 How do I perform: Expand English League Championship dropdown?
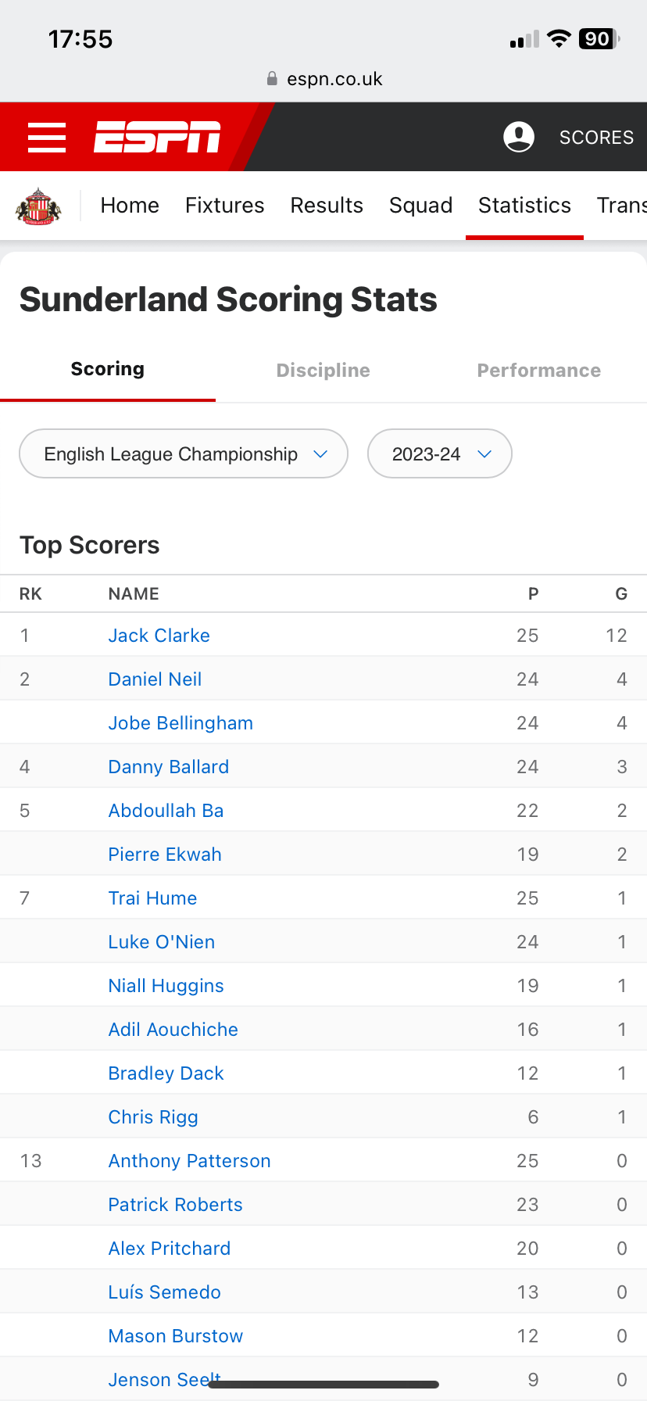184,453
